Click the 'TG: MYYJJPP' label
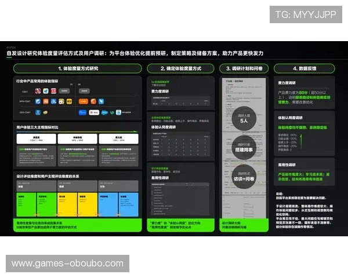The image size is (348, 278). pos(306,14)
